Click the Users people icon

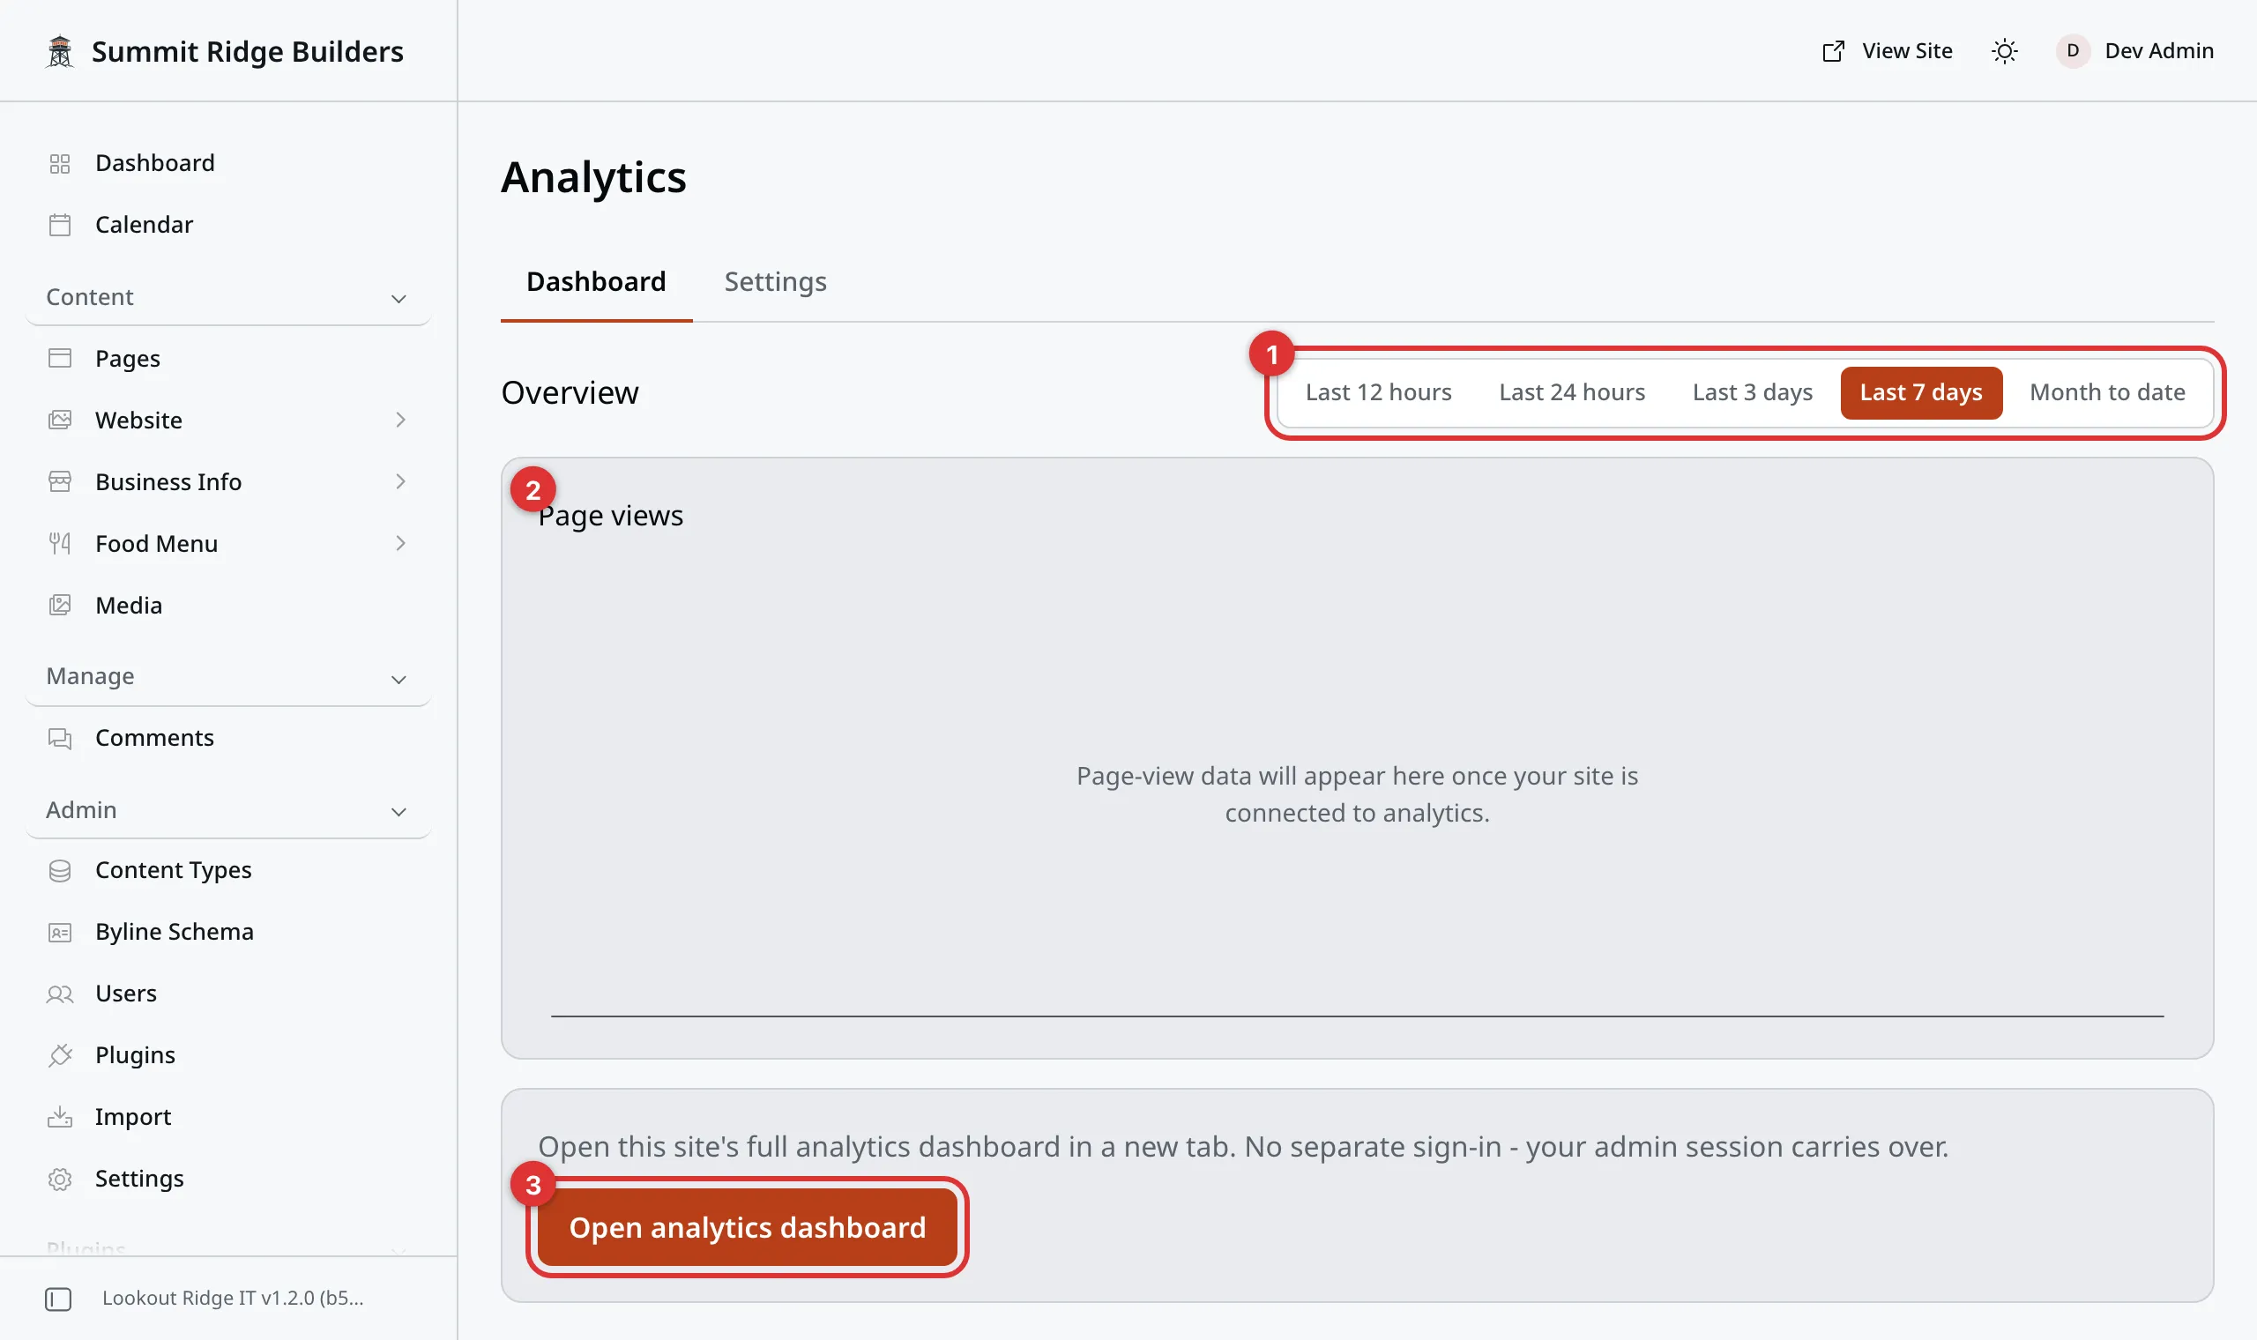(60, 994)
